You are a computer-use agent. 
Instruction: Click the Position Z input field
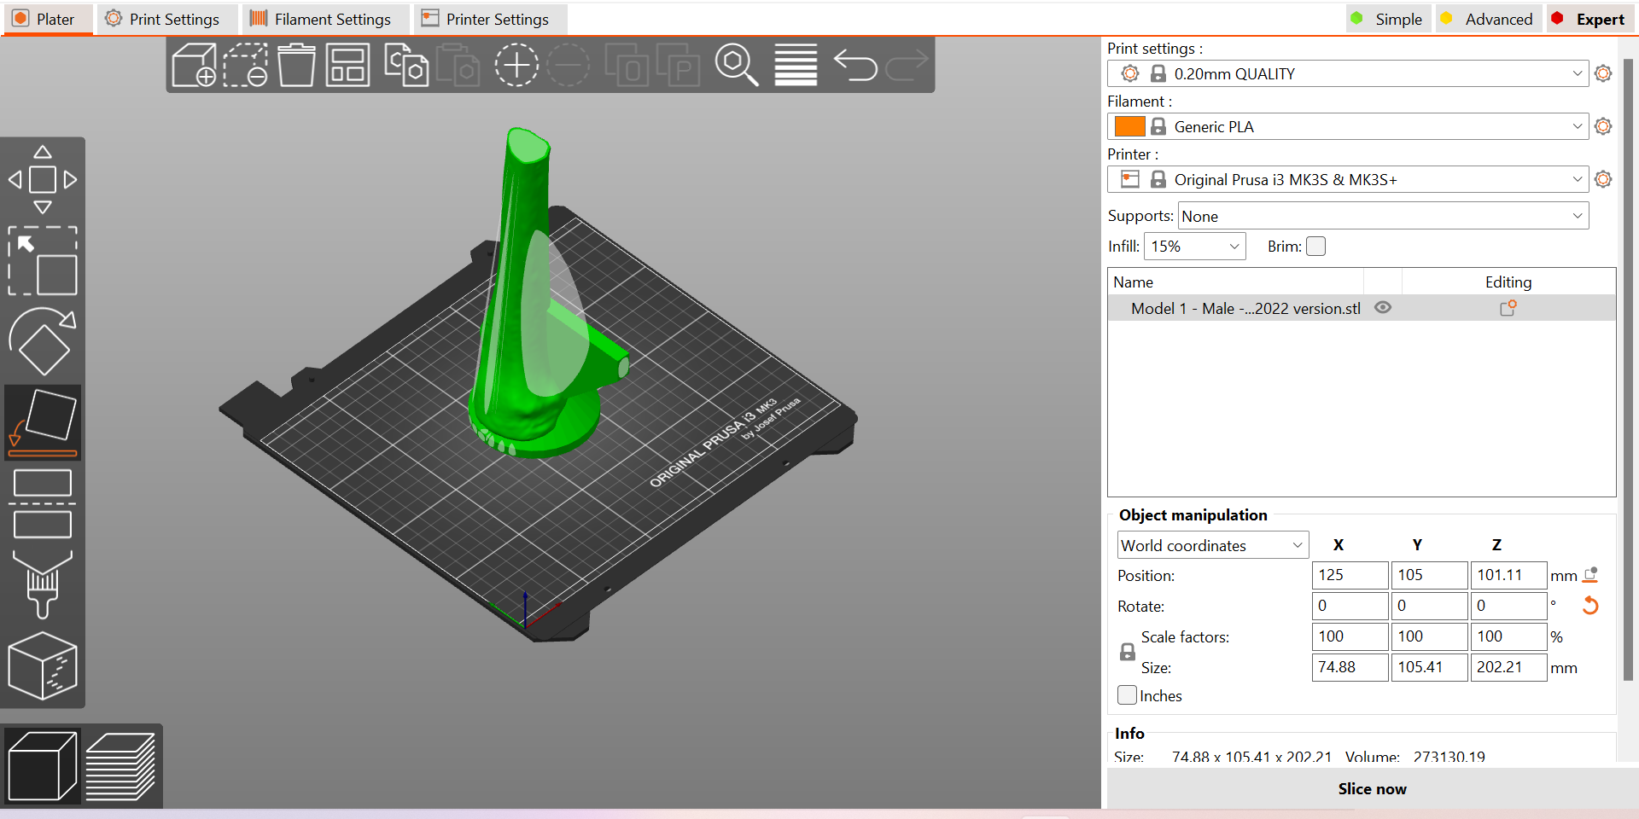click(x=1508, y=575)
